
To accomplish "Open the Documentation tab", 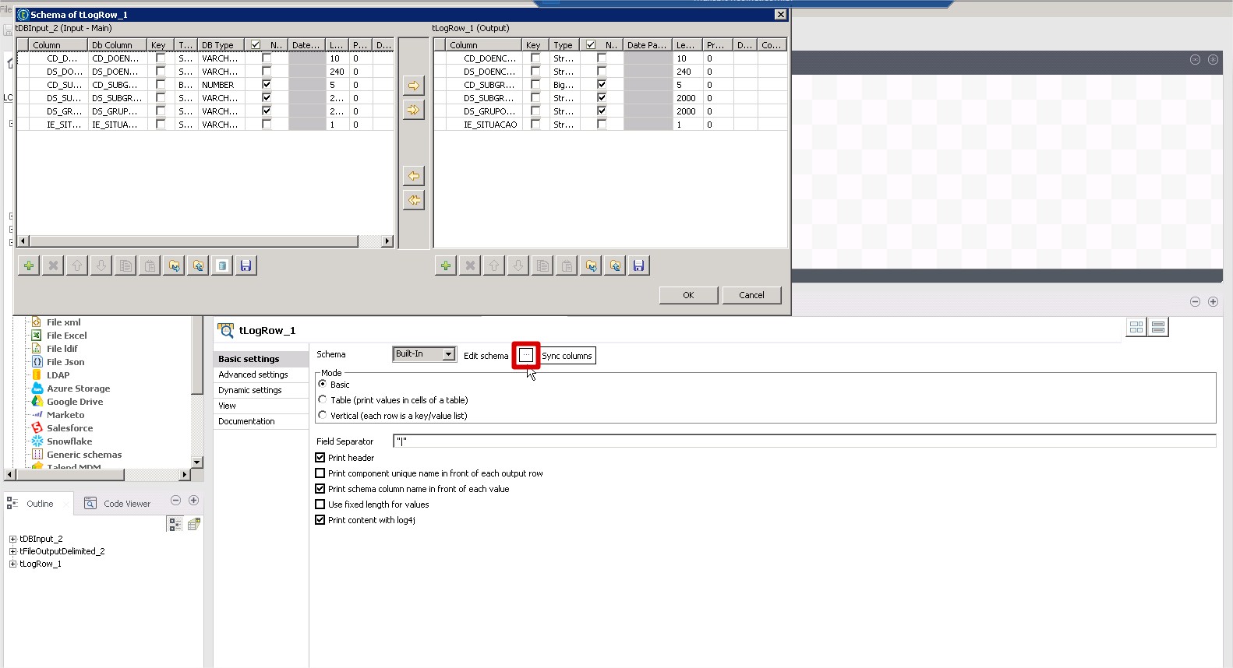I will 246,421.
